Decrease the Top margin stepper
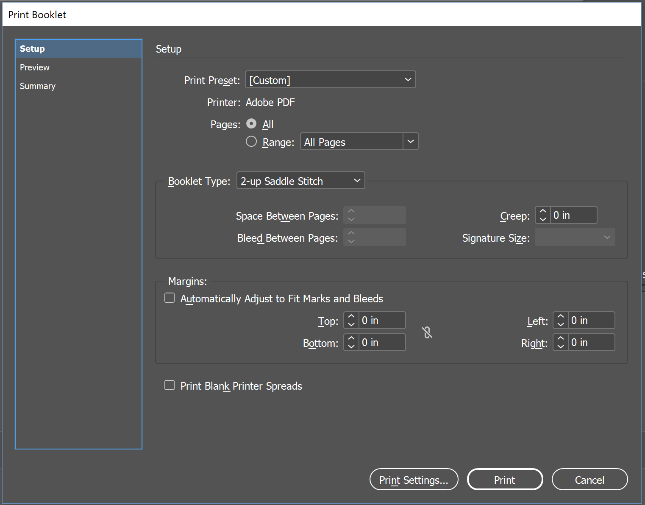This screenshot has height=505, width=645. 351,324
